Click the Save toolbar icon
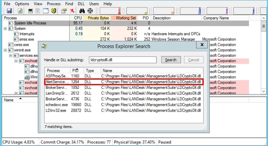The width and height of the screenshot is (268, 146). tap(9, 11)
